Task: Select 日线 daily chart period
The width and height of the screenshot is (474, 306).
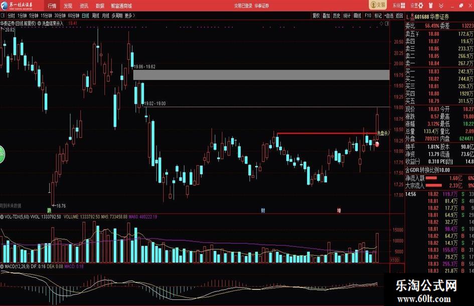Action: click(86, 16)
